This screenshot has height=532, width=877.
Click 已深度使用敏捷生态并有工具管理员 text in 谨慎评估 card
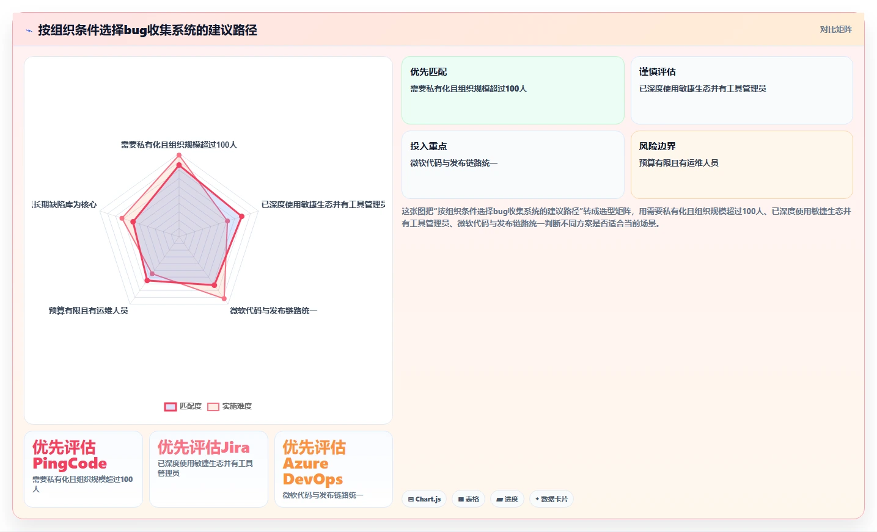[702, 88]
